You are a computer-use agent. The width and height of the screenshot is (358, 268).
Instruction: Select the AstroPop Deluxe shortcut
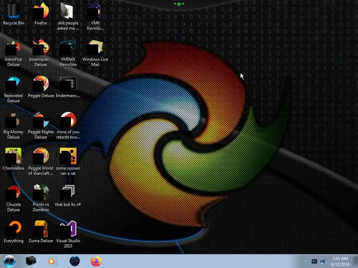pos(14,53)
